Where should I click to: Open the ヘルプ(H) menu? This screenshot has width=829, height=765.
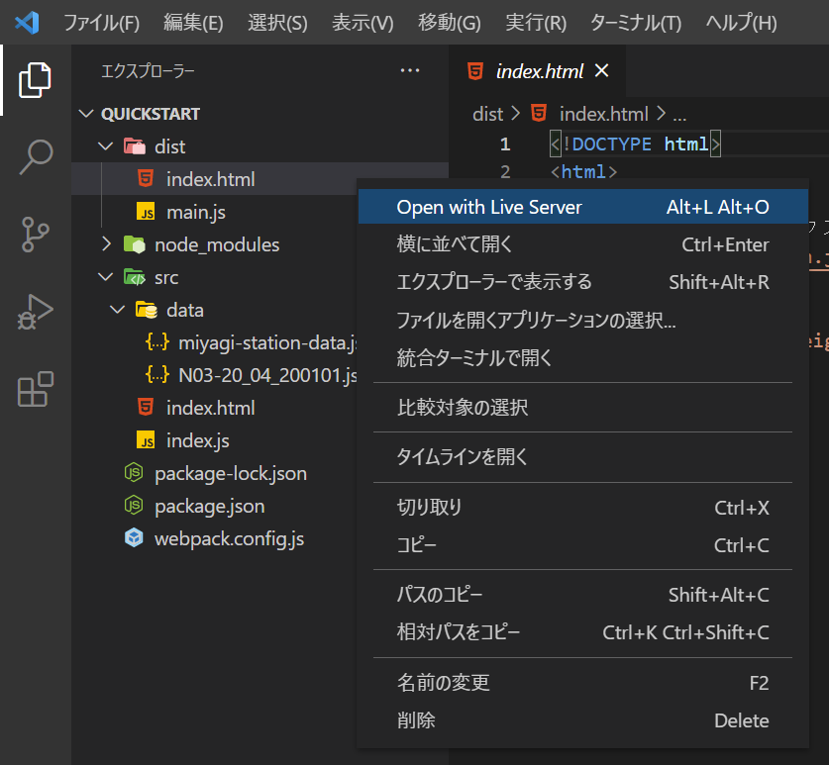pyautogui.click(x=741, y=23)
